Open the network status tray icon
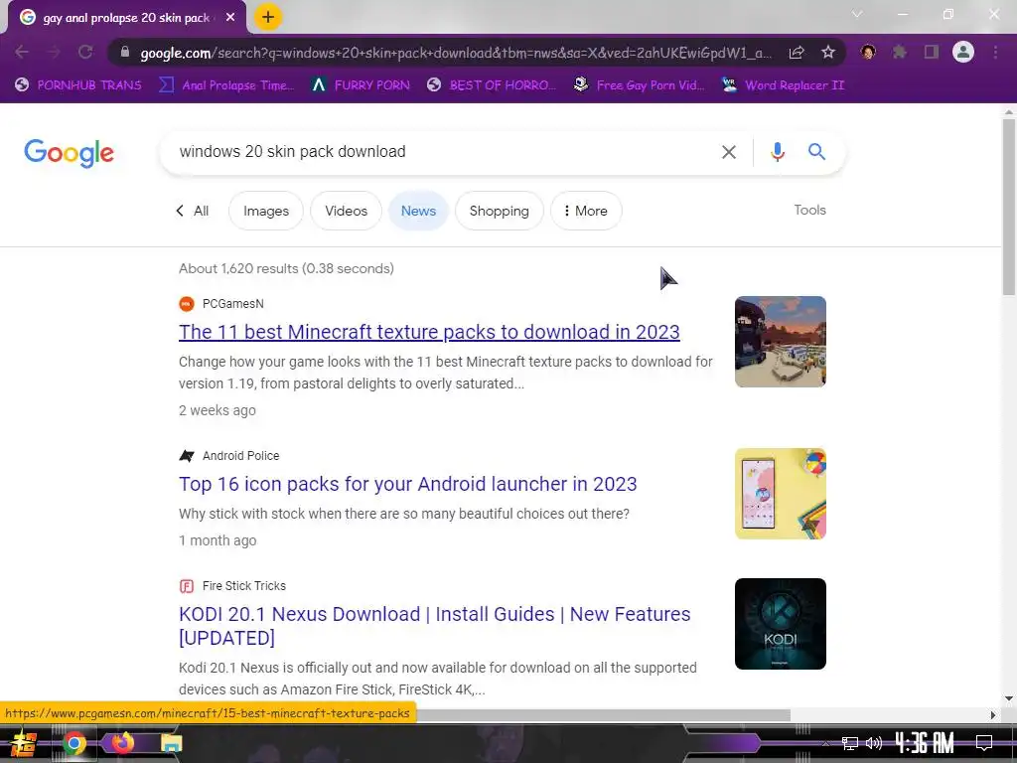 850,743
